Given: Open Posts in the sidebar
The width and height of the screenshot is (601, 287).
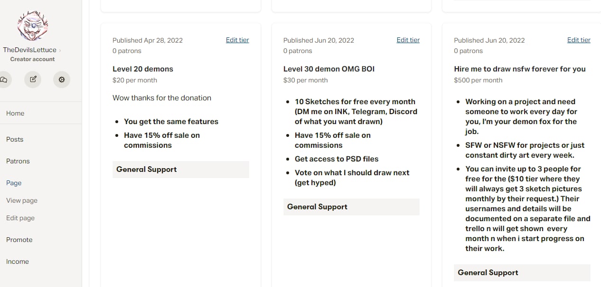Looking at the screenshot, I should (x=15, y=139).
